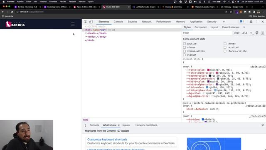This screenshot has width=266, height=150.
Task: Enable :hover element state
Action: pyautogui.click(x=225, y=44)
